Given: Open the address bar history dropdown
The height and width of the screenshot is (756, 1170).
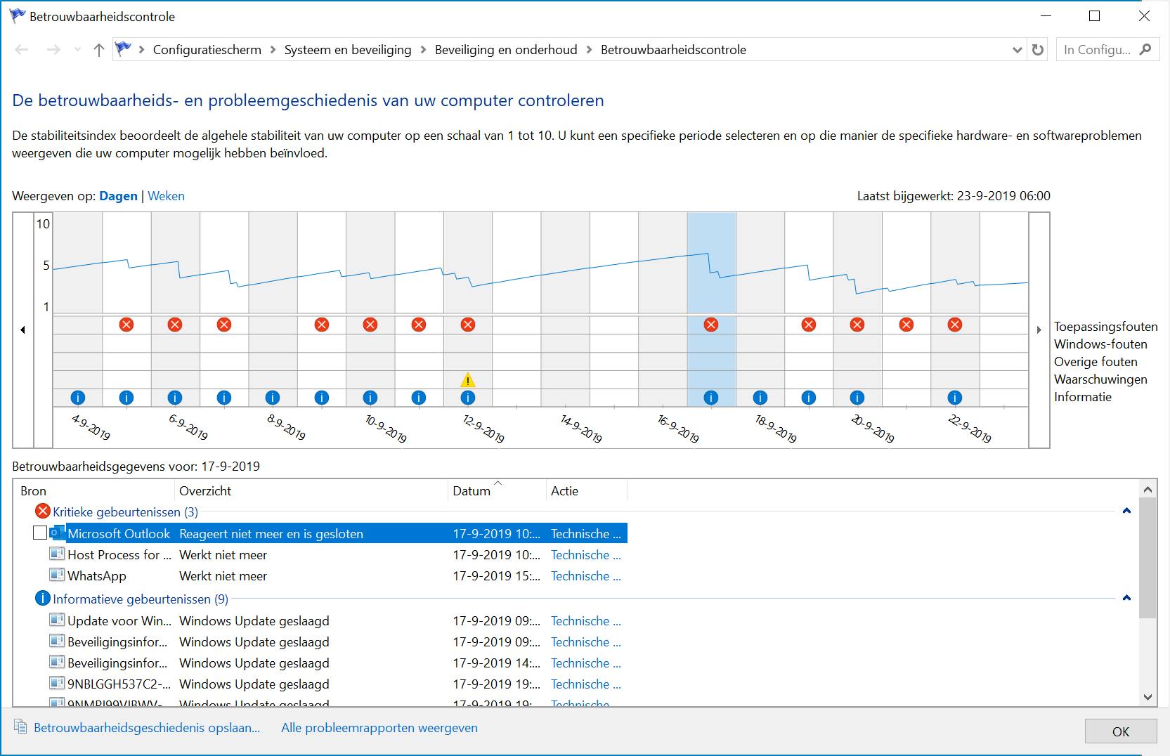Looking at the screenshot, I should tap(1017, 50).
